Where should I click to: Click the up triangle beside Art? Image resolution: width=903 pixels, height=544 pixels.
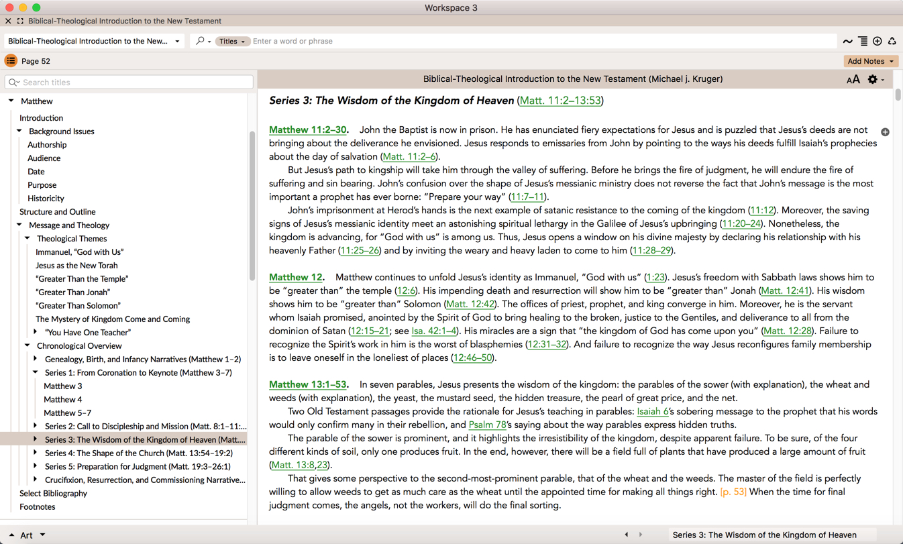click(x=11, y=535)
